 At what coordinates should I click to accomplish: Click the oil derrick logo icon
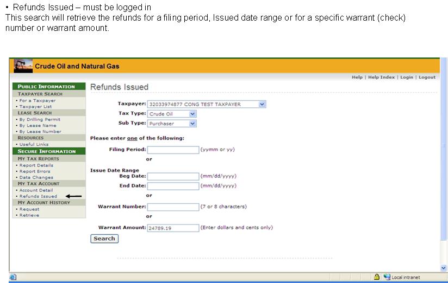pos(23,66)
